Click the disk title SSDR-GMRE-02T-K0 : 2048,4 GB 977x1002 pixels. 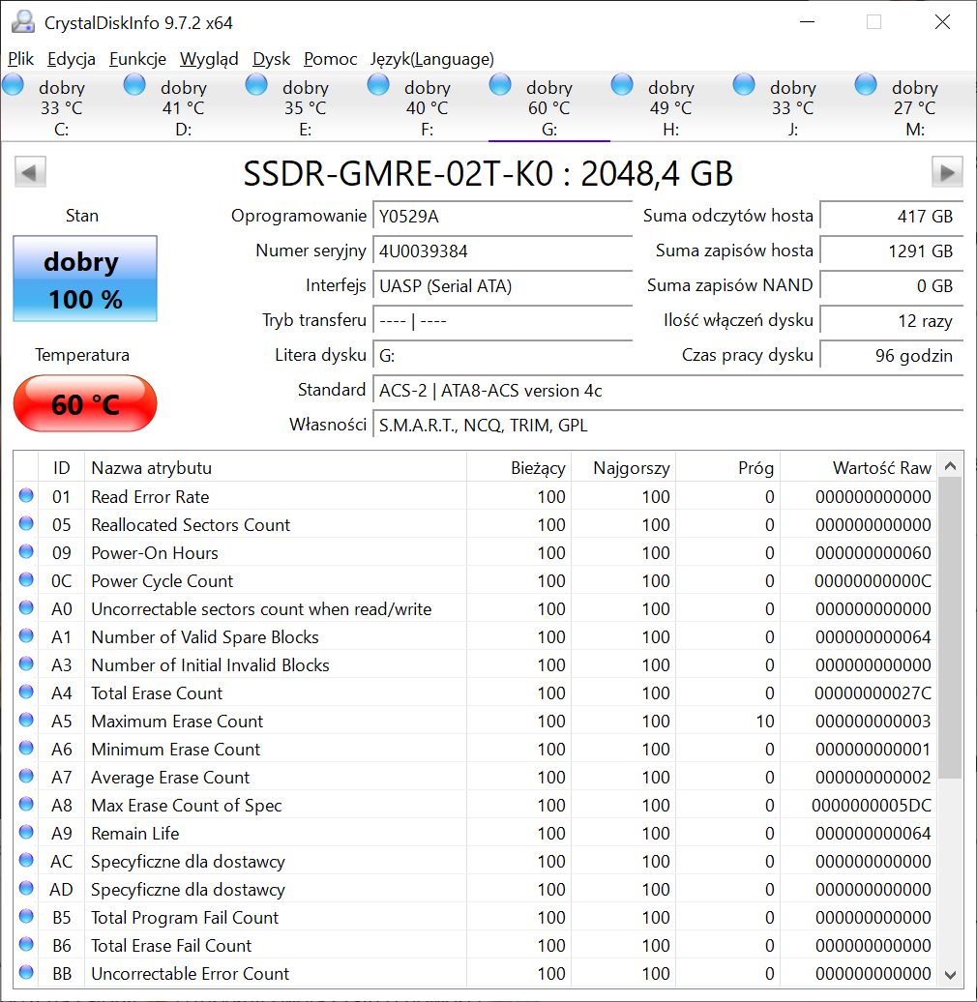[x=488, y=173]
